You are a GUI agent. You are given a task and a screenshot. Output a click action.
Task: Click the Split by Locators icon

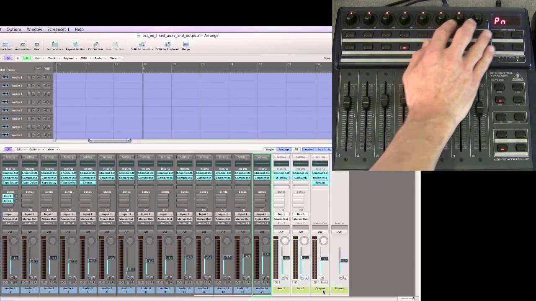(x=142, y=44)
